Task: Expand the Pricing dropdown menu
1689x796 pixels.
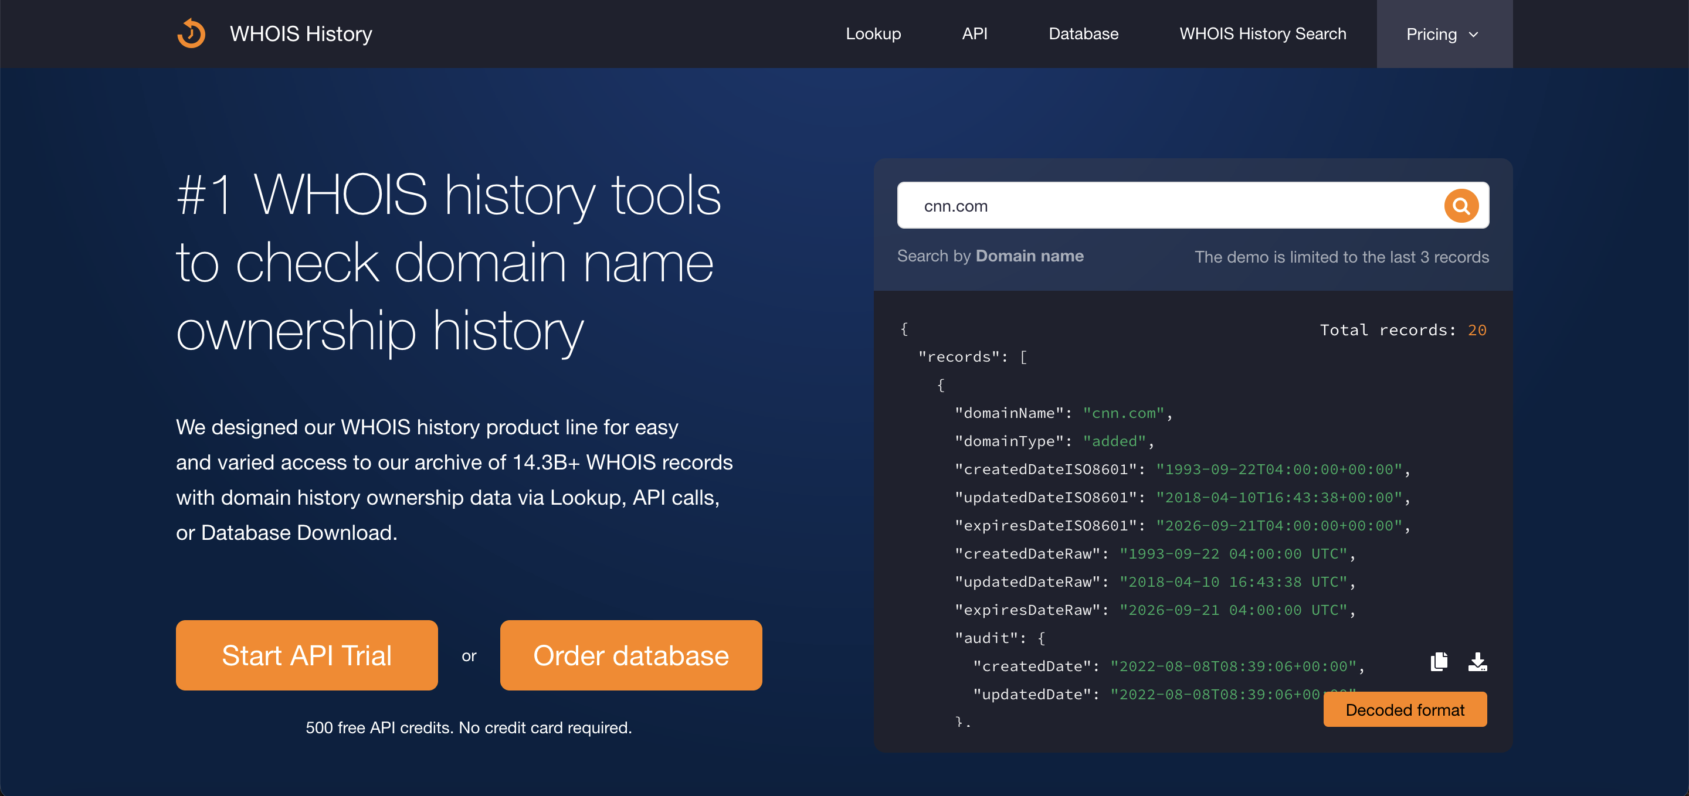Action: 1444,34
